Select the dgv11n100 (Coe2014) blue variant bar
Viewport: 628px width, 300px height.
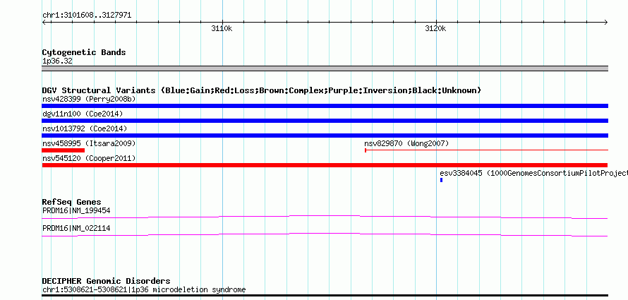[x=325, y=121]
